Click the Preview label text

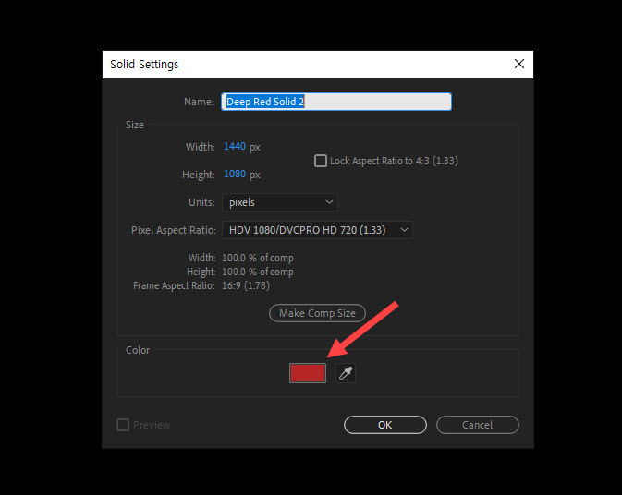(152, 425)
